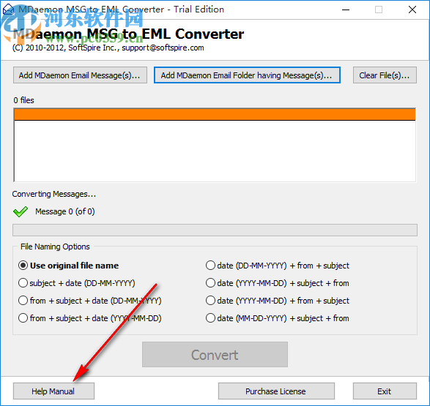This screenshot has height=406, width=430.
Task: Close the window with the X button
Action: [x=412, y=10]
